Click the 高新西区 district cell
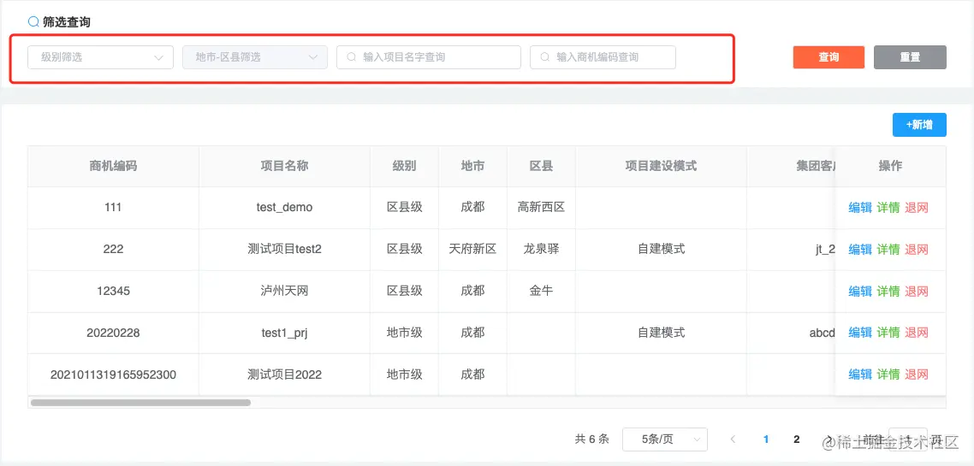Screen dimensions: 974x466 coord(541,208)
